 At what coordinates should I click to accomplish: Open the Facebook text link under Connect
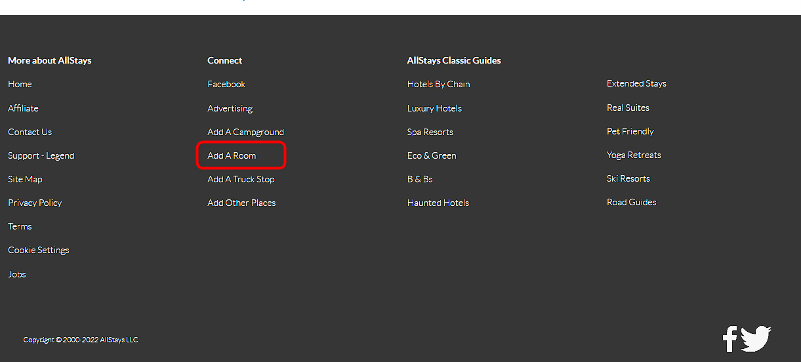tap(226, 84)
